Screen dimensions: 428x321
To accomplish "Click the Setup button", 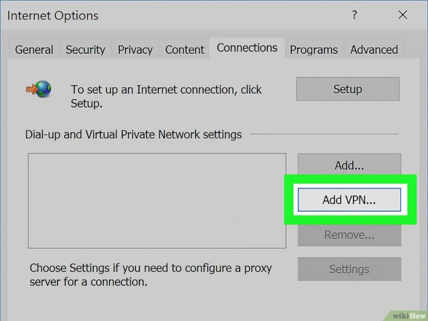I will tap(348, 89).
